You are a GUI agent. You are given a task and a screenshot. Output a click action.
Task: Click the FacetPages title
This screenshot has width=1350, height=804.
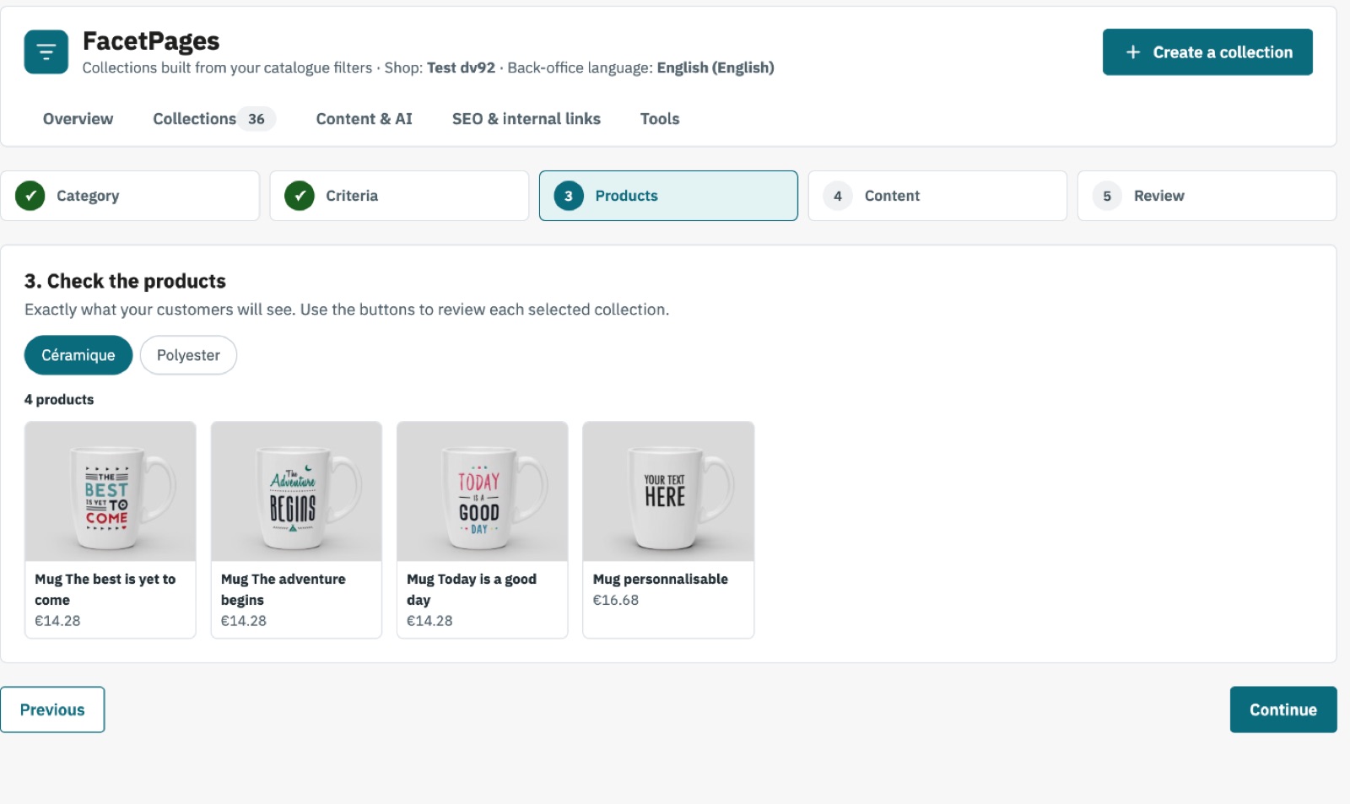pyautogui.click(x=151, y=41)
